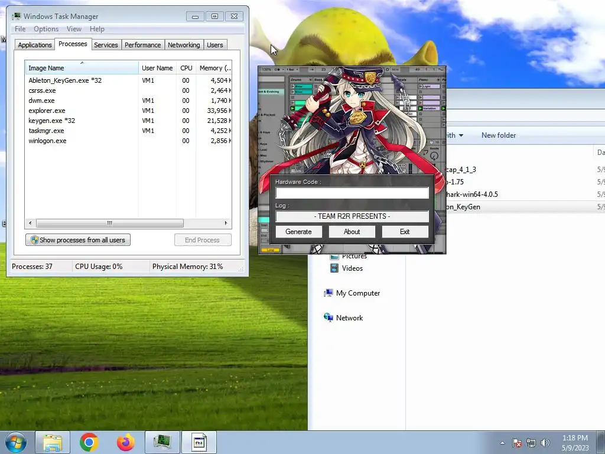Click the TEAM R2R PRESENTS log field

point(352,216)
